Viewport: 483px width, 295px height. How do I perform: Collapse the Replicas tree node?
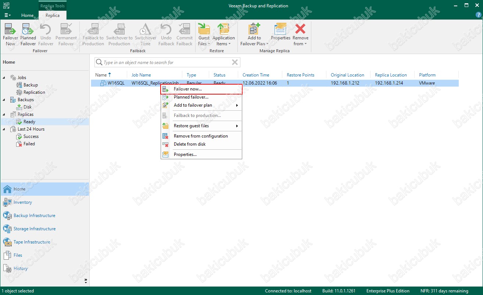click(4, 114)
